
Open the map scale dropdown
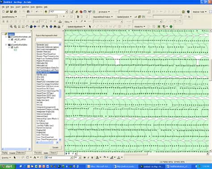[67, 12]
